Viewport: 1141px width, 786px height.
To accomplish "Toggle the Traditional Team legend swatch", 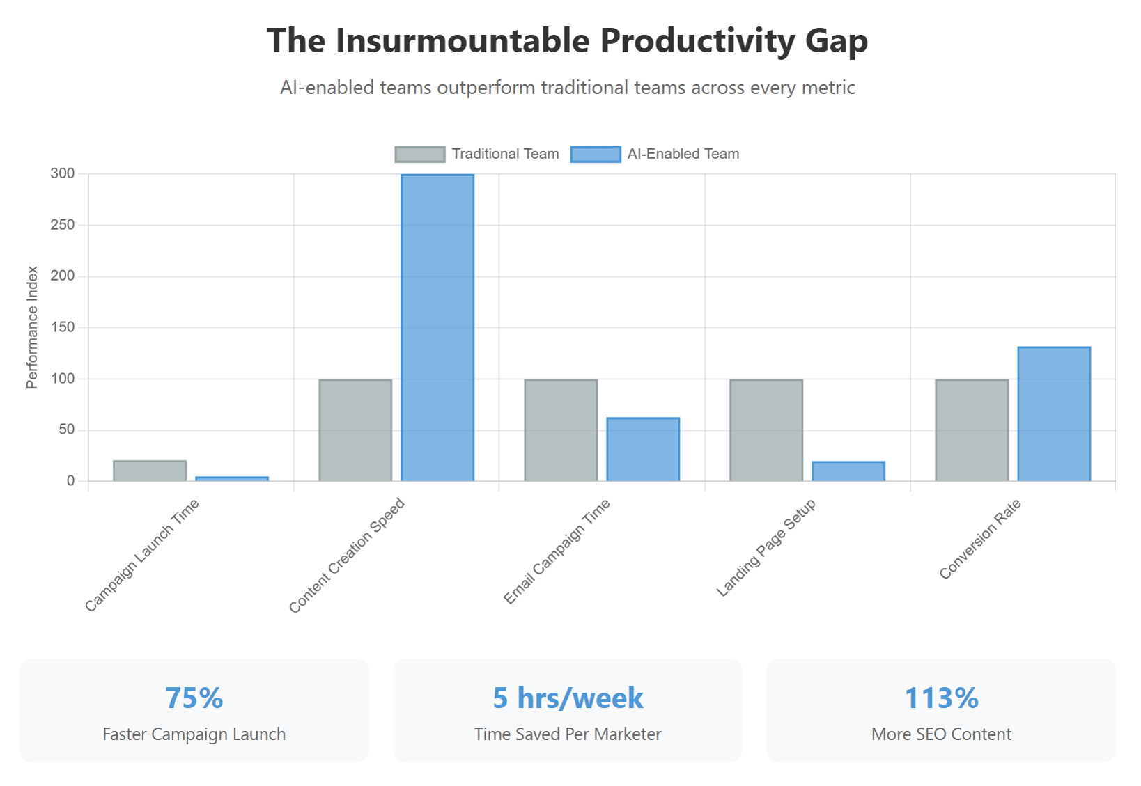I will (x=420, y=154).
